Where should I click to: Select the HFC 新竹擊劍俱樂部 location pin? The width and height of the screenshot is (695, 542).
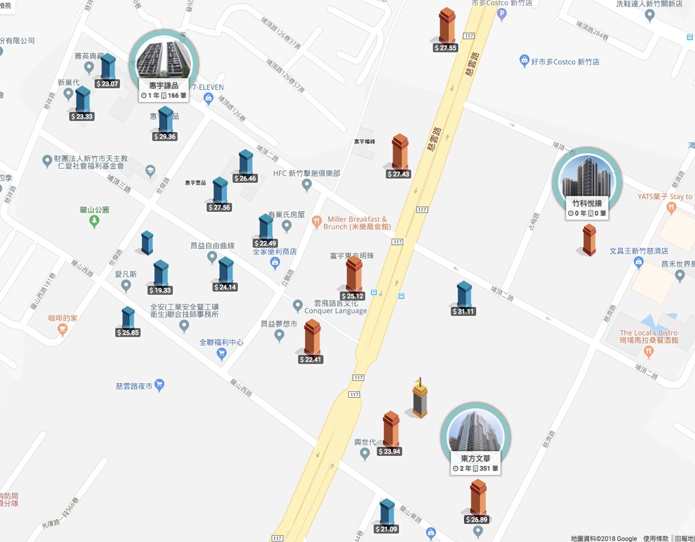coord(307,185)
